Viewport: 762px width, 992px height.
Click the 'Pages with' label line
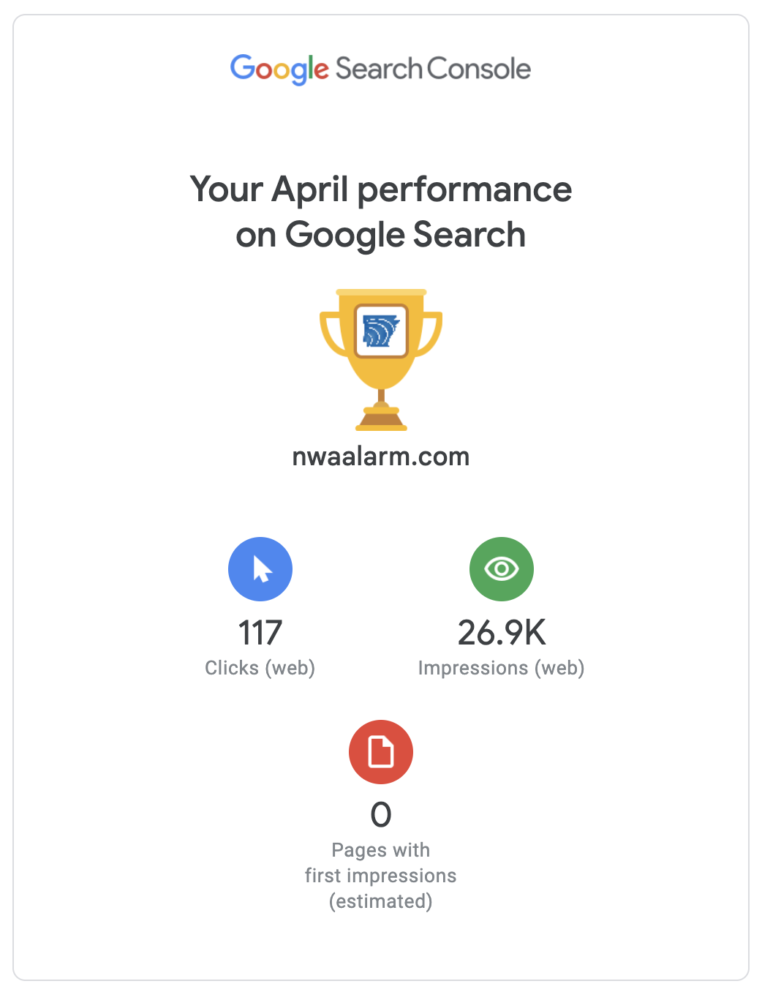pyautogui.click(x=380, y=850)
